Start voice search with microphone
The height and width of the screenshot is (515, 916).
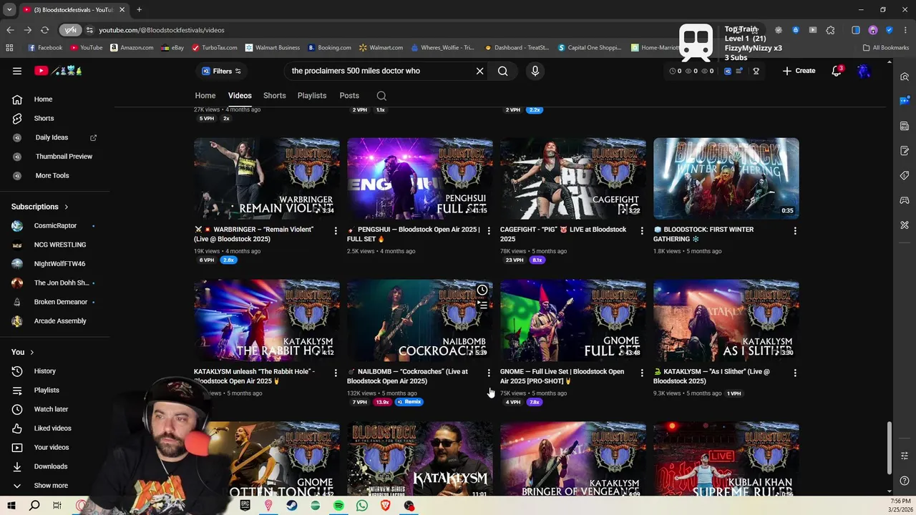click(535, 71)
